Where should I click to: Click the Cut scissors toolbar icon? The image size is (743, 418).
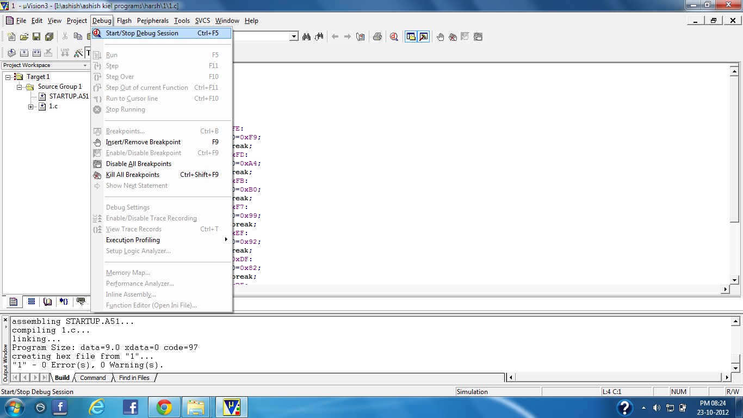pos(65,36)
